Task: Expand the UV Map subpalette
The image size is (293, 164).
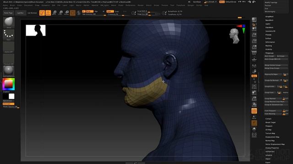Action: (268, 129)
